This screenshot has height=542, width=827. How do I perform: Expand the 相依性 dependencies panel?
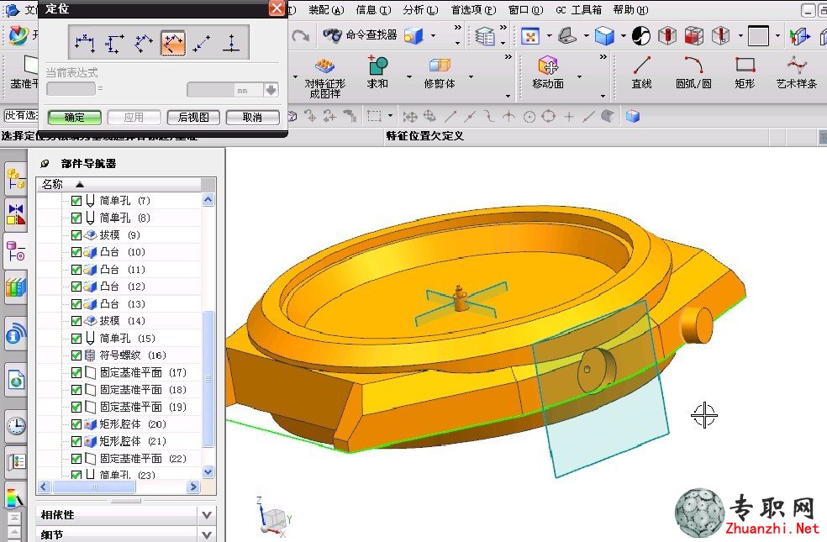point(207,515)
